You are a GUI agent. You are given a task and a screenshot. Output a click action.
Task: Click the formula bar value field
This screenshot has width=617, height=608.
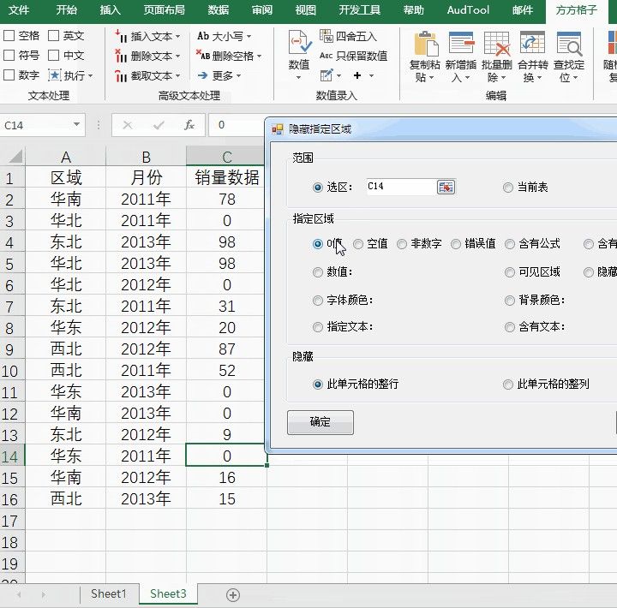point(237,125)
